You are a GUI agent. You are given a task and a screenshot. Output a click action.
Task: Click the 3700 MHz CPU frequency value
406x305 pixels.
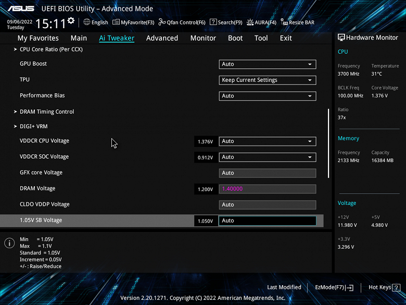[348, 74]
